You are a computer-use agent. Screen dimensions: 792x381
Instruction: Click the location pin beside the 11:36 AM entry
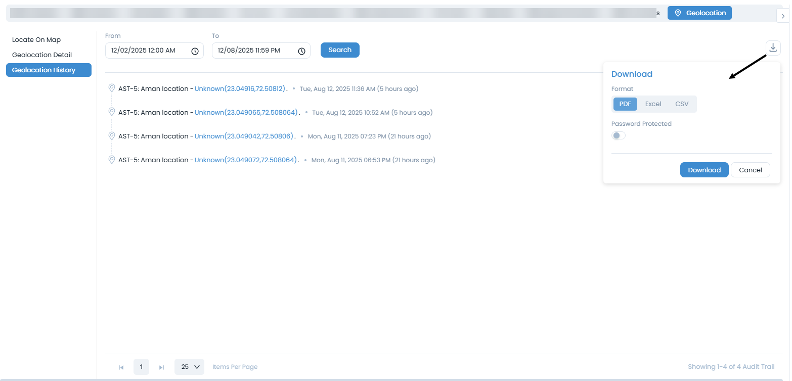point(112,88)
